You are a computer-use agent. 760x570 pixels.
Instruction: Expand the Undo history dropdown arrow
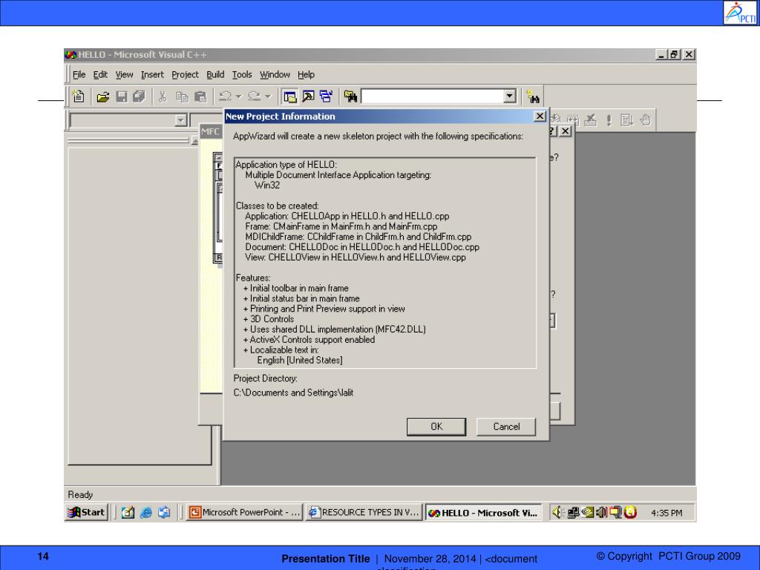pyautogui.click(x=238, y=96)
